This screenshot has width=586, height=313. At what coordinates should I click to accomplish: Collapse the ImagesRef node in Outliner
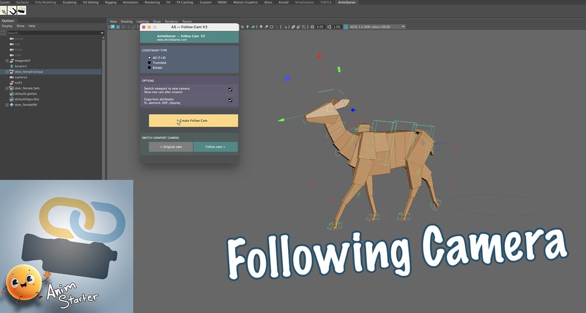(x=7, y=61)
